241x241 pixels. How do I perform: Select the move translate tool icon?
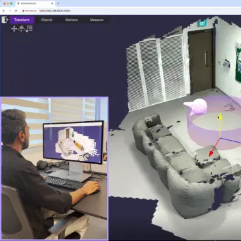[14, 29]
